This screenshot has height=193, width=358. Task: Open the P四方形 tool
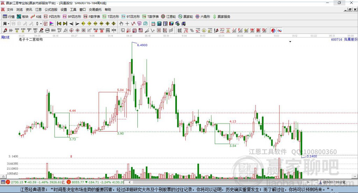(x=52, y=17)
